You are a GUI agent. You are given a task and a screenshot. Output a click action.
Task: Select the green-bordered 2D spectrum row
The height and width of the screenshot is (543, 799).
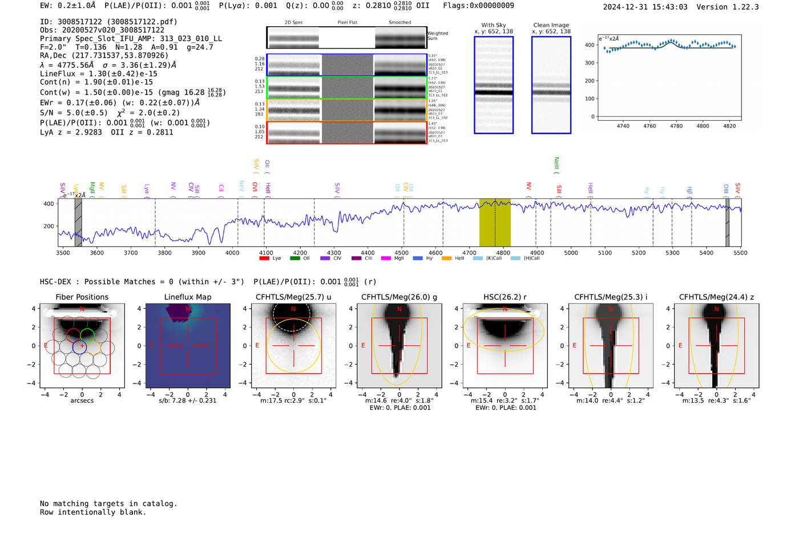(x=347, y=88)
